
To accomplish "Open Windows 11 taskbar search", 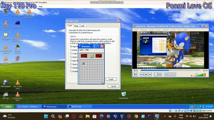I will pos(53,116).
